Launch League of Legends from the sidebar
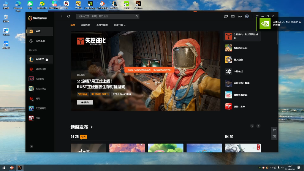The image size is (304, 171). 40,59
